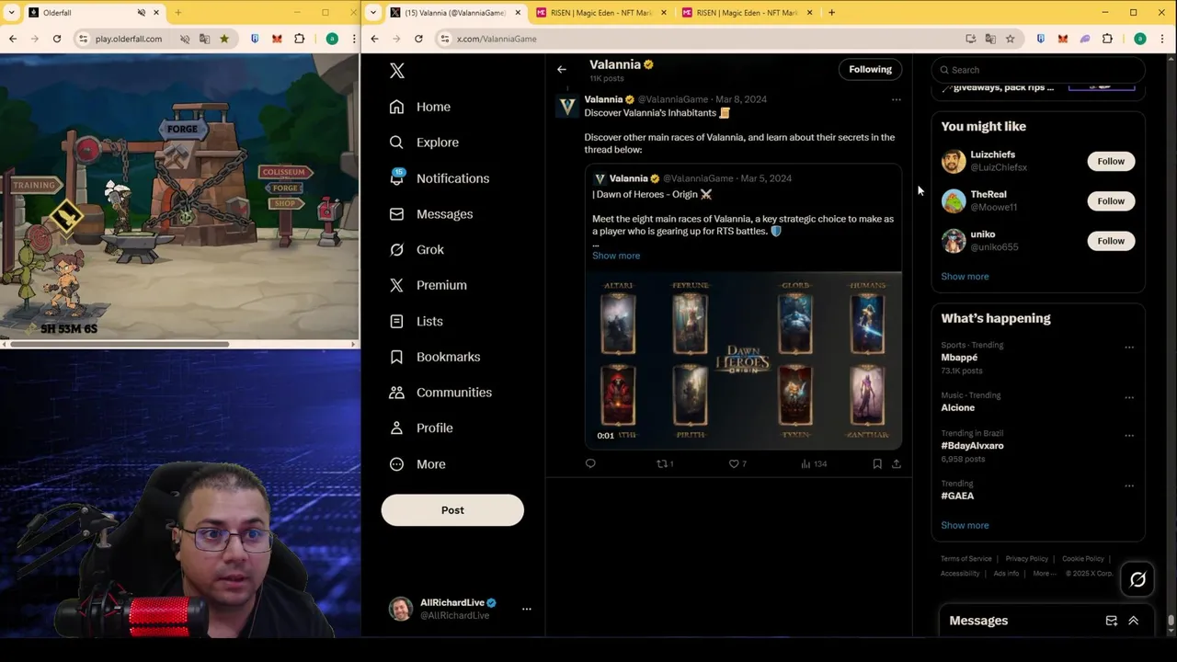Viewport: 1177px width, 662px height.
Task: Click the X page vertical scrollbar
Action: [1171, 621]
